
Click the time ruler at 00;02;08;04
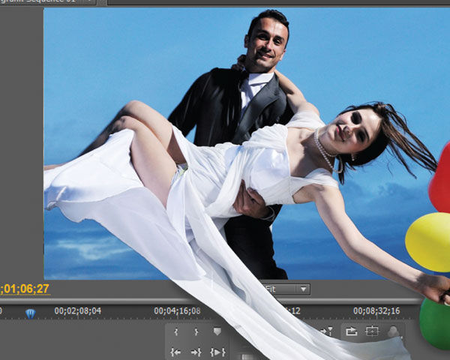[77, 310]
